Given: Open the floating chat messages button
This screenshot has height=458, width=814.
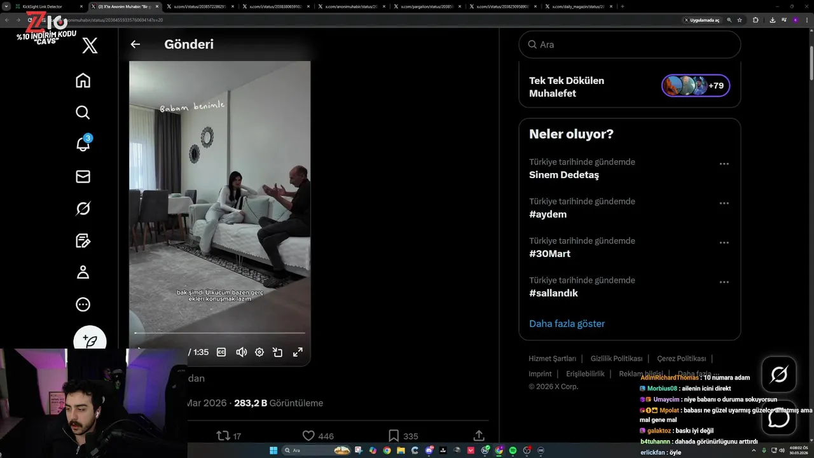Looking at the screenshot, I should click(x=778, y=418).
